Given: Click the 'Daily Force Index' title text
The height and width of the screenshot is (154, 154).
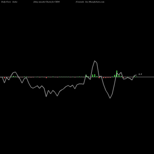Looking at the screenshot, I should [9, 2].
